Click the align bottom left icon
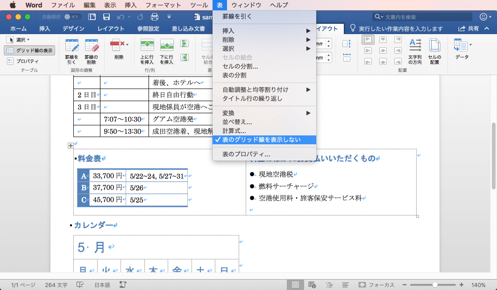Image resolution: width=497 pixels, height=290 pixels. point(368,62)
